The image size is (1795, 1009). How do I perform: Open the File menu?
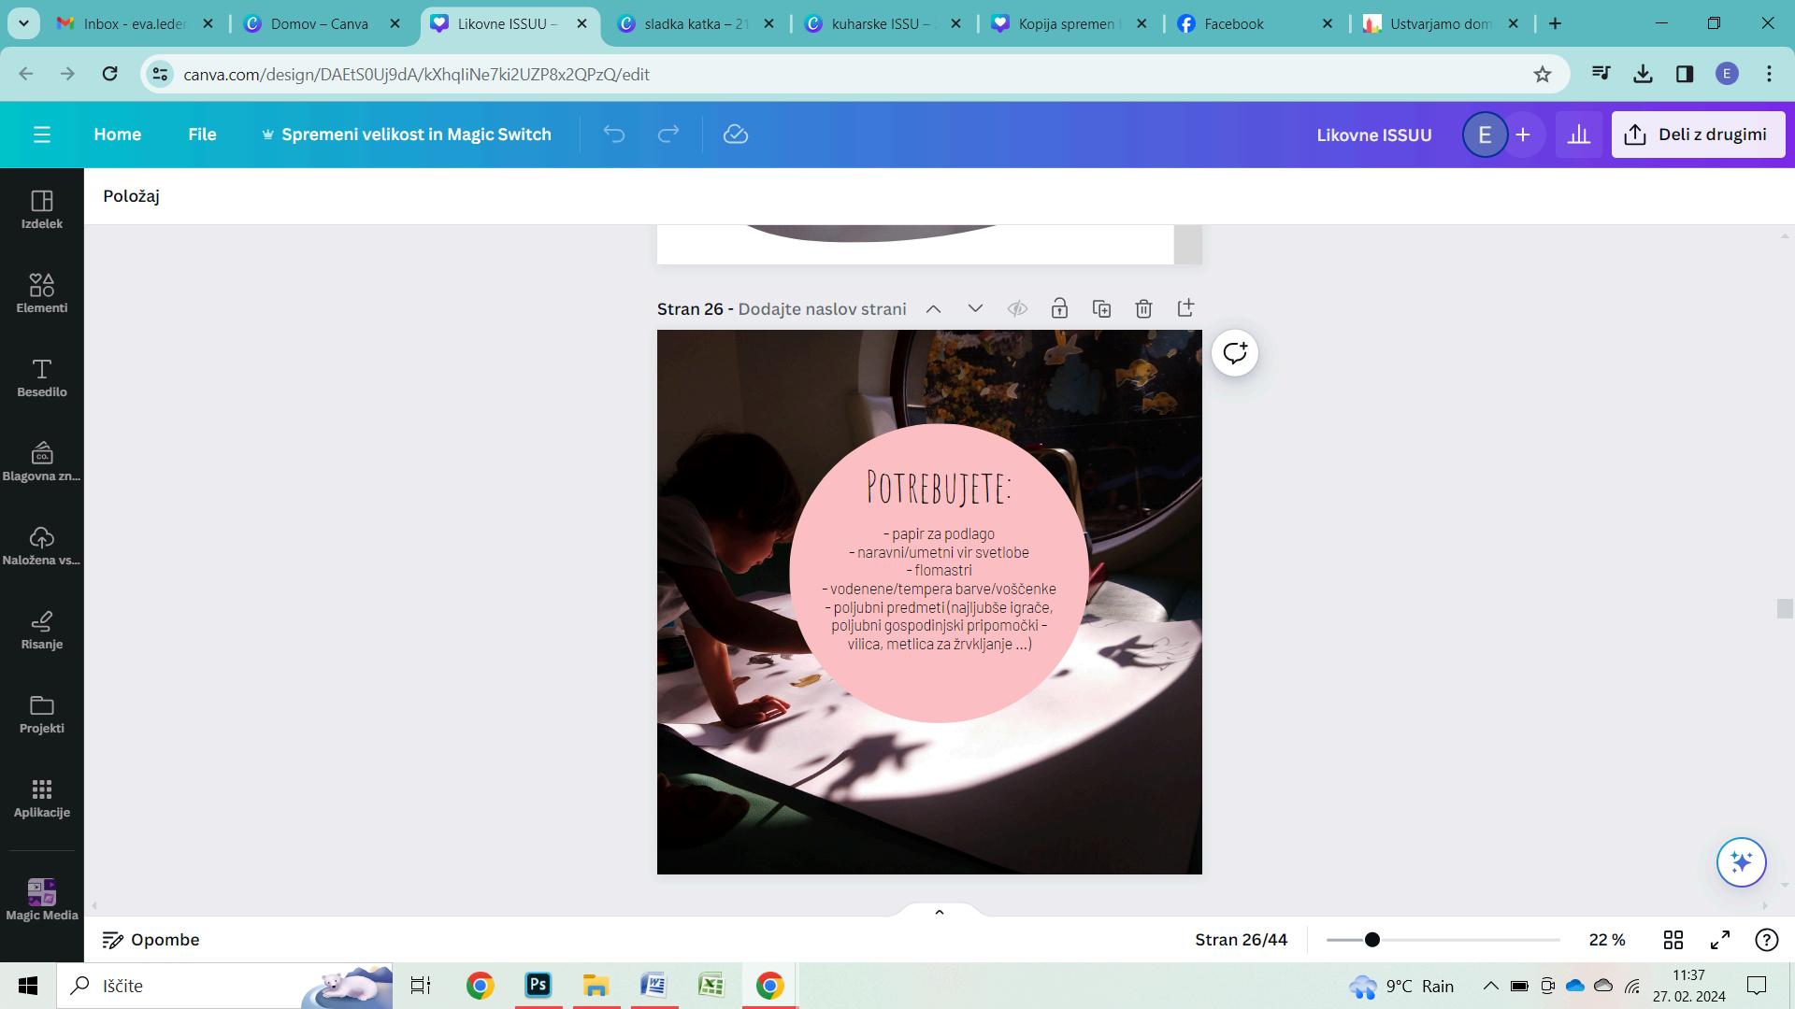202,135
